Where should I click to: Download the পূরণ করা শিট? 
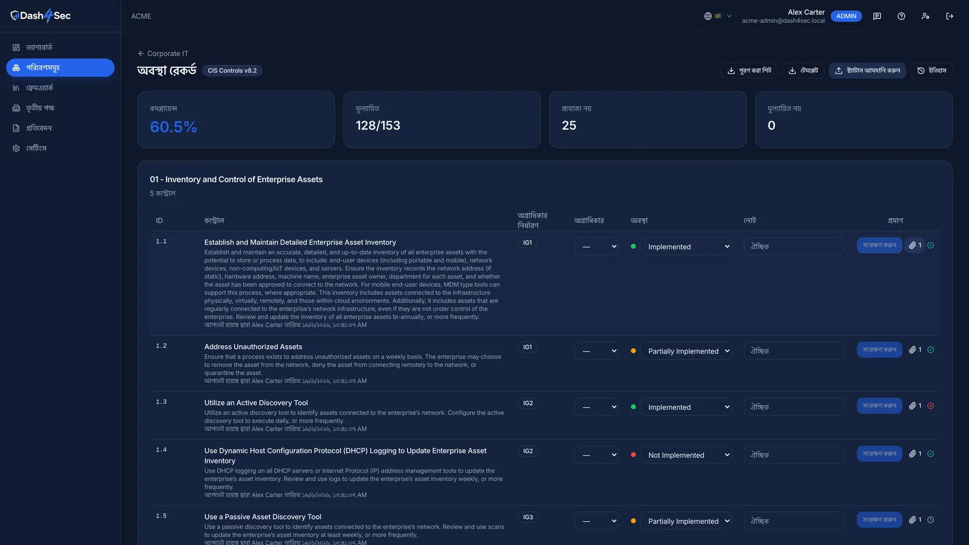pos(749,71)
